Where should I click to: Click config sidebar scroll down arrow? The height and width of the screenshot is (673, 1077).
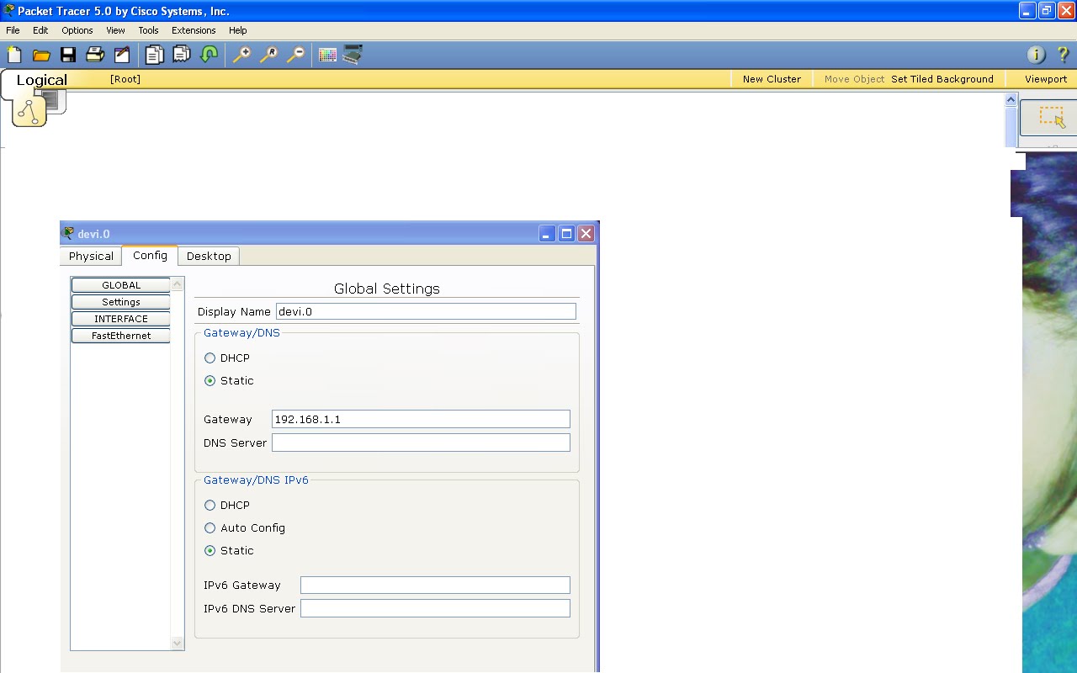[x=178, y=644]
